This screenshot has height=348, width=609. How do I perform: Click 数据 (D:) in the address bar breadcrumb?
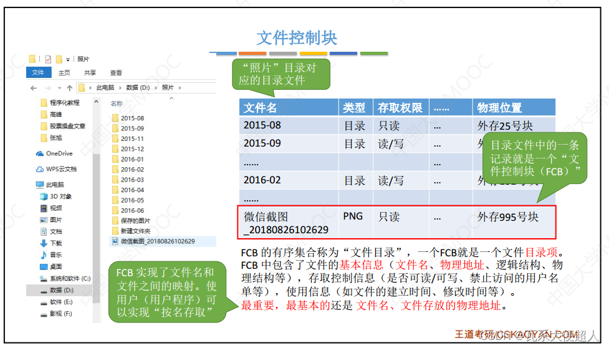(x=138, y=88)
